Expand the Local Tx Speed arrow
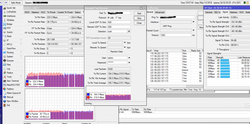 coord(125,42)
